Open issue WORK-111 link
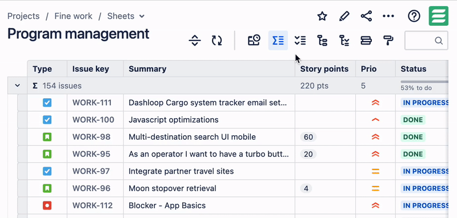Screen dimensions: 457x218 [92, 103]
